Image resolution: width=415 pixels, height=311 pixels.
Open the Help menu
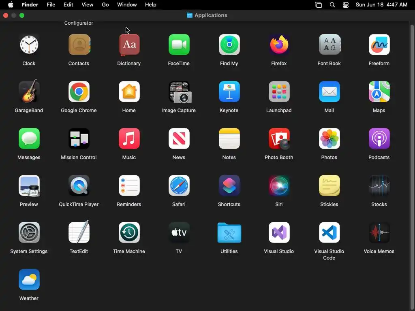tap(151, 5)
